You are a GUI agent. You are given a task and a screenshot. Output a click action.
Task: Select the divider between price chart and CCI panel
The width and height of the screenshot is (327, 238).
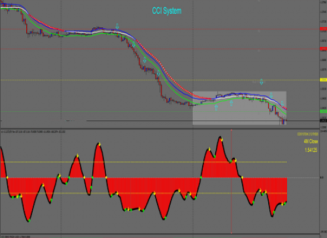point(160,129)
